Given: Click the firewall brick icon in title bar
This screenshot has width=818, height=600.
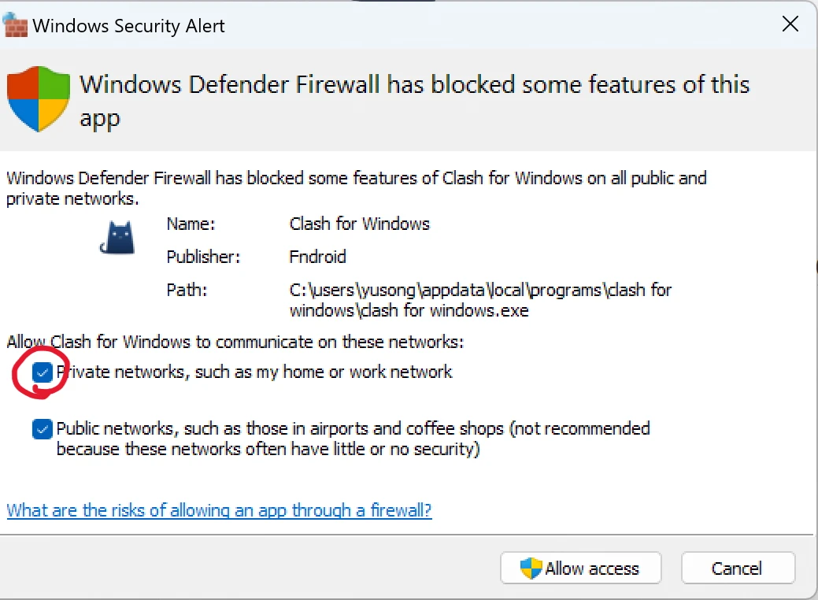Looking at the screenshot, I should (x=16, y=24).
